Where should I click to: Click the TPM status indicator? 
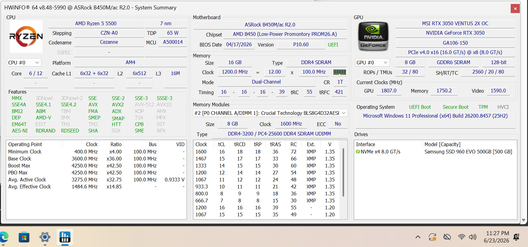483,107
